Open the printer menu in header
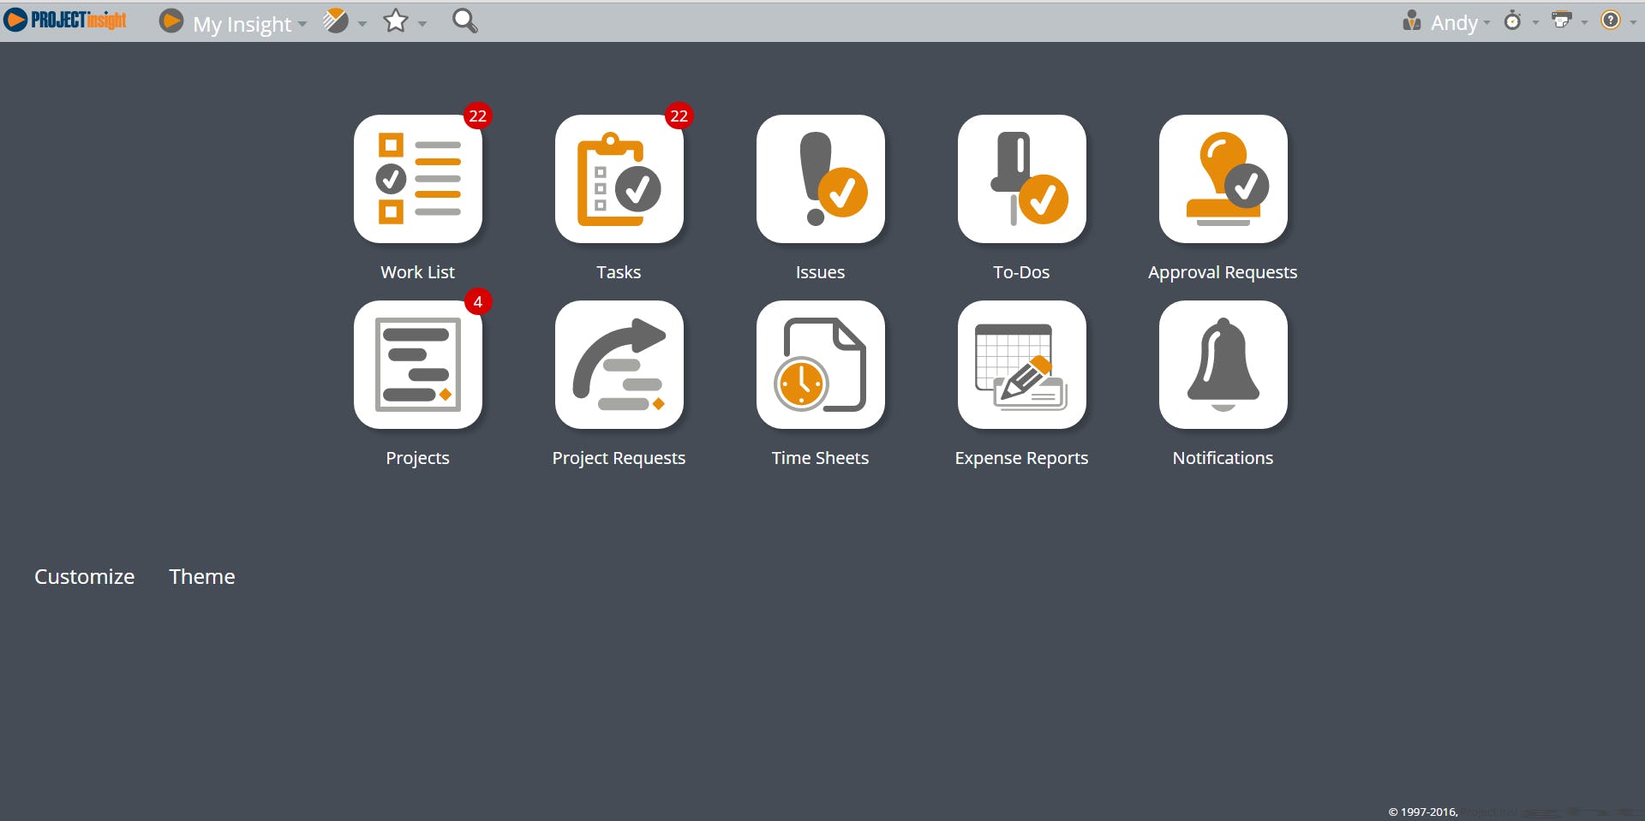Screen dimensions: 1645x821 click(1568, 21)
